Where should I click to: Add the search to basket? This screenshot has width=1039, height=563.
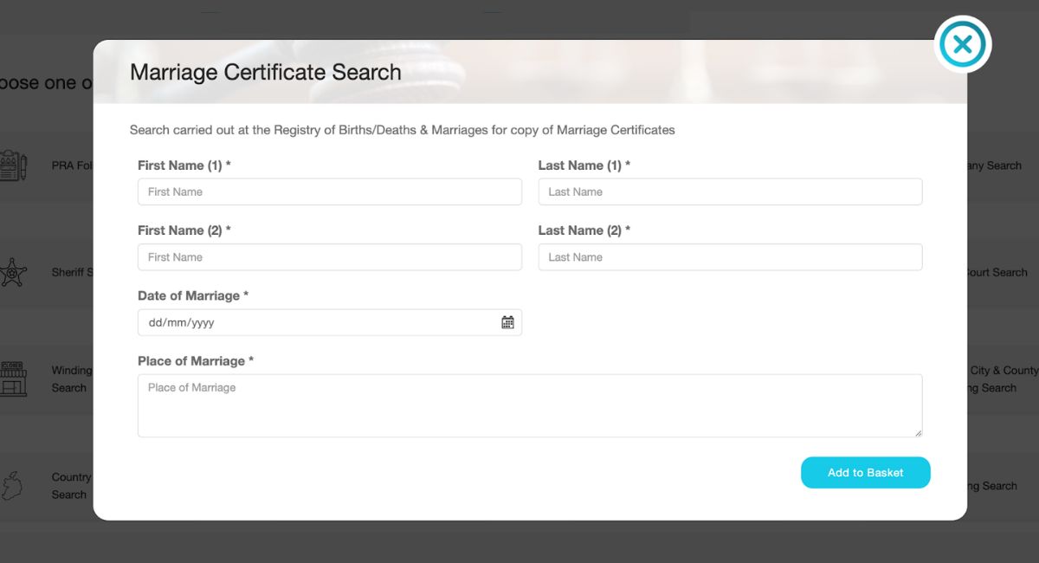pyautogui.click(x=865, y=473)
